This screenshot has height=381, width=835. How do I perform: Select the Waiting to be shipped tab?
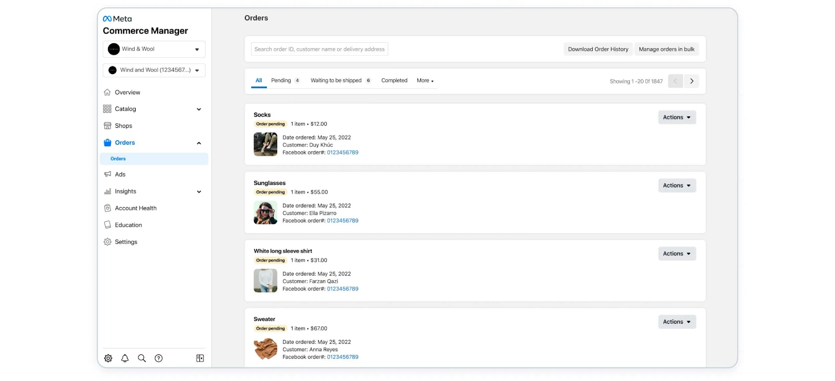click(x=336, y=80)
